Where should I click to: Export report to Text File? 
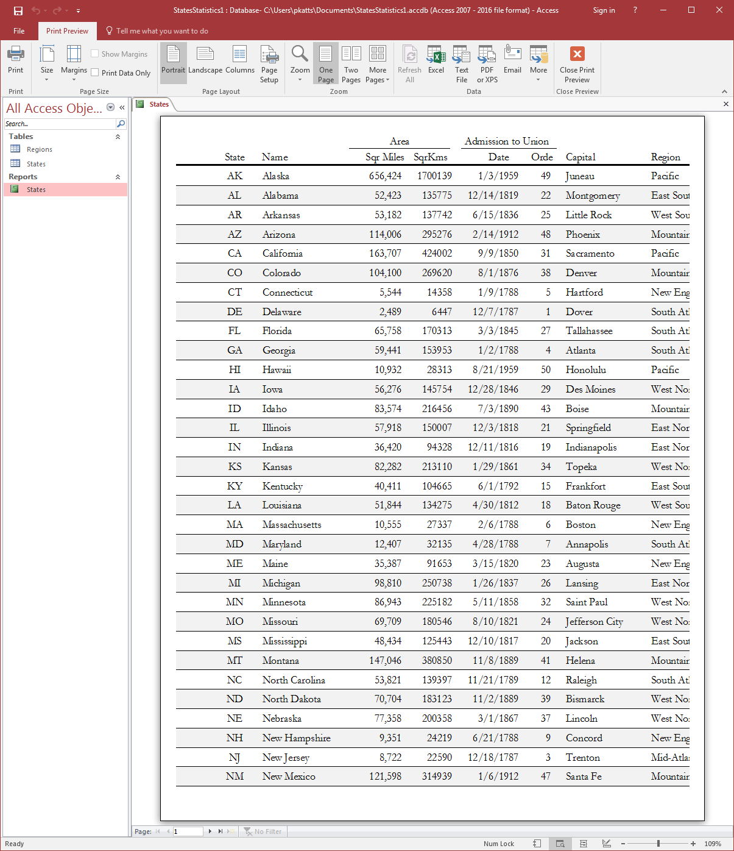pyautogui.click(x=462, y=64)
